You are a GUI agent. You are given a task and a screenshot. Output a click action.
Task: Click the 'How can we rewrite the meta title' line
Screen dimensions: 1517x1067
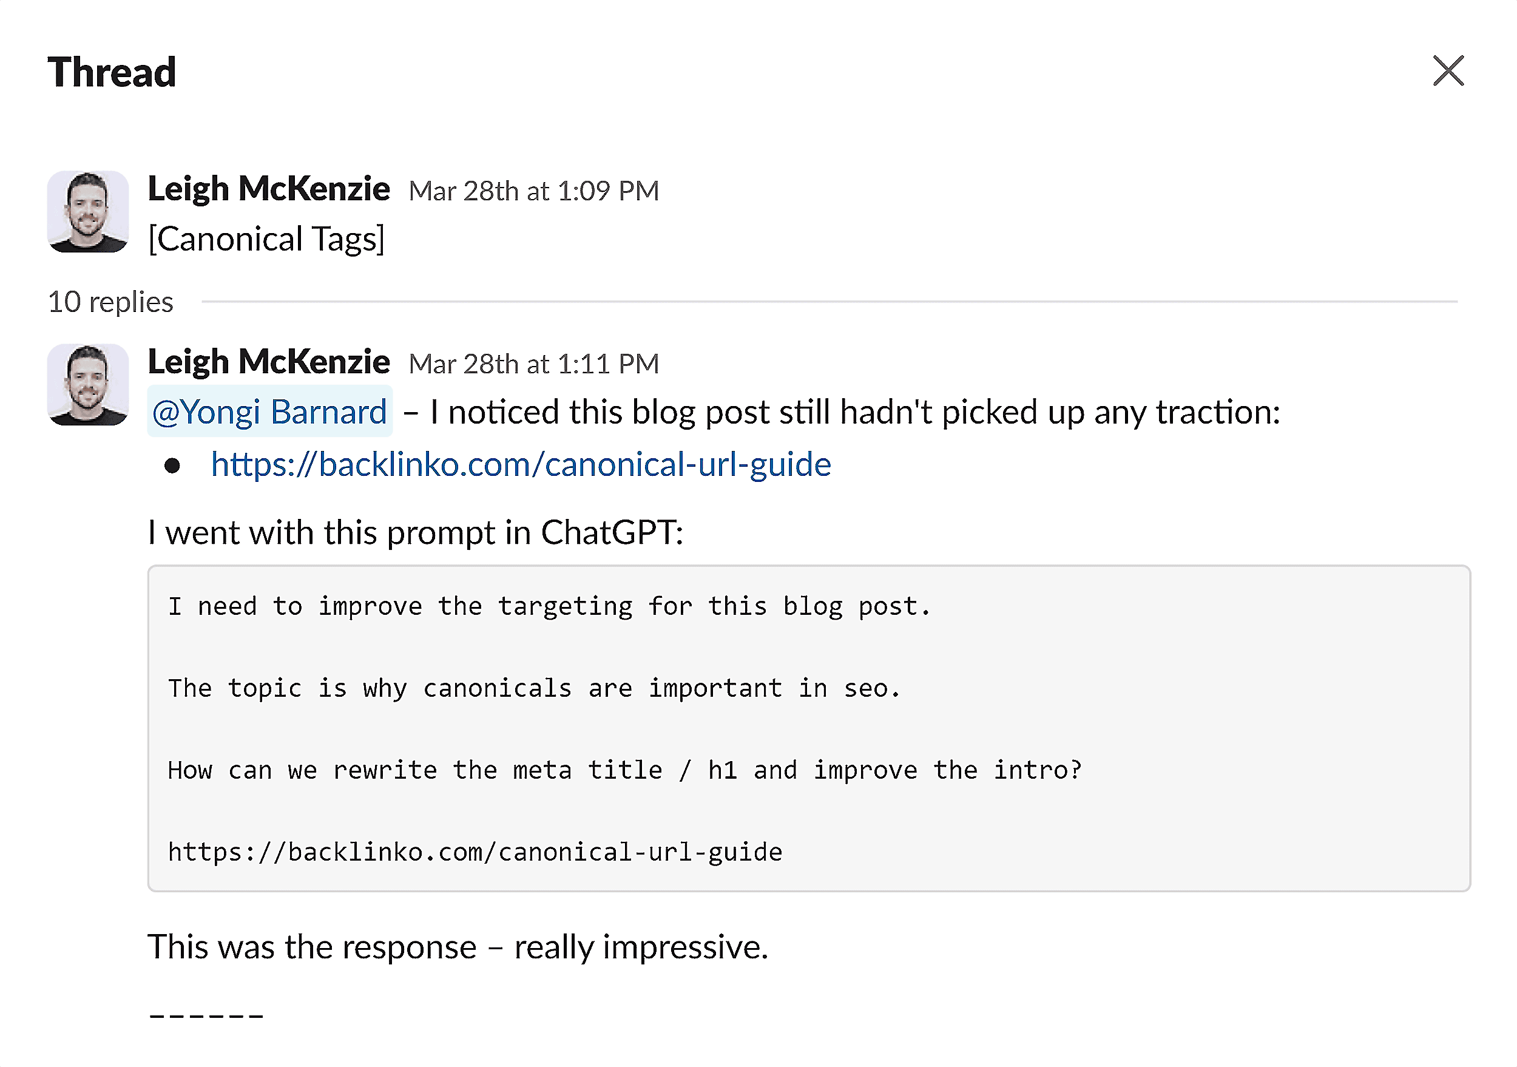pos(624,770)
